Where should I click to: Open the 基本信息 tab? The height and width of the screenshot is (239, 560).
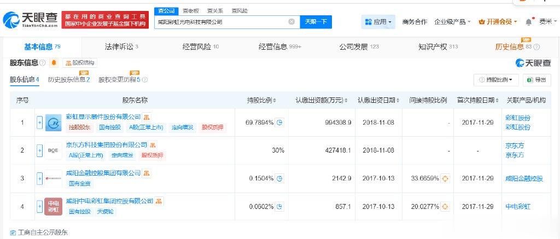tap(42, 47)
